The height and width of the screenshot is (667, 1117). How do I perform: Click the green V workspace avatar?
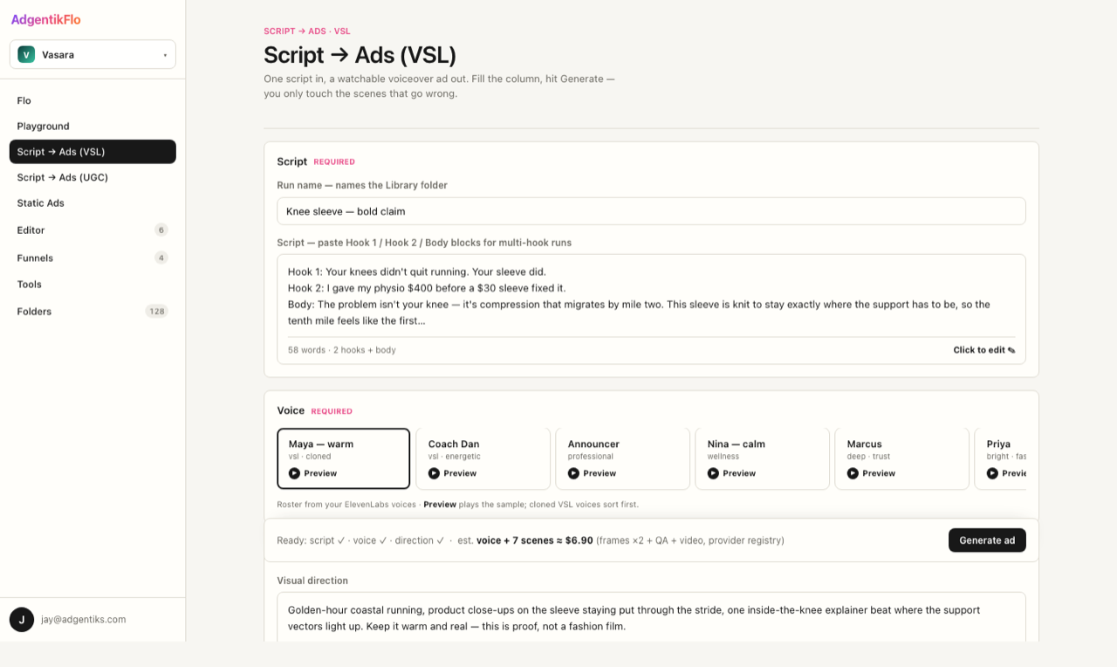click(26, 54)
